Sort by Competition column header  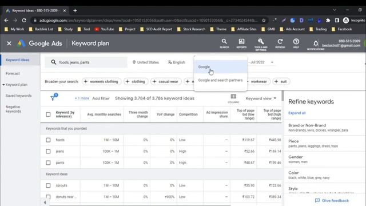188,114
